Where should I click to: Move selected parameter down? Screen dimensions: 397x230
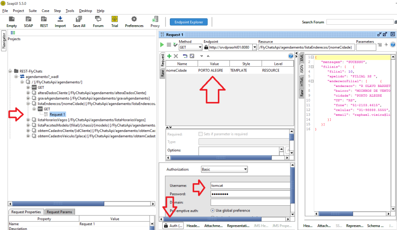tap(201, 56)
